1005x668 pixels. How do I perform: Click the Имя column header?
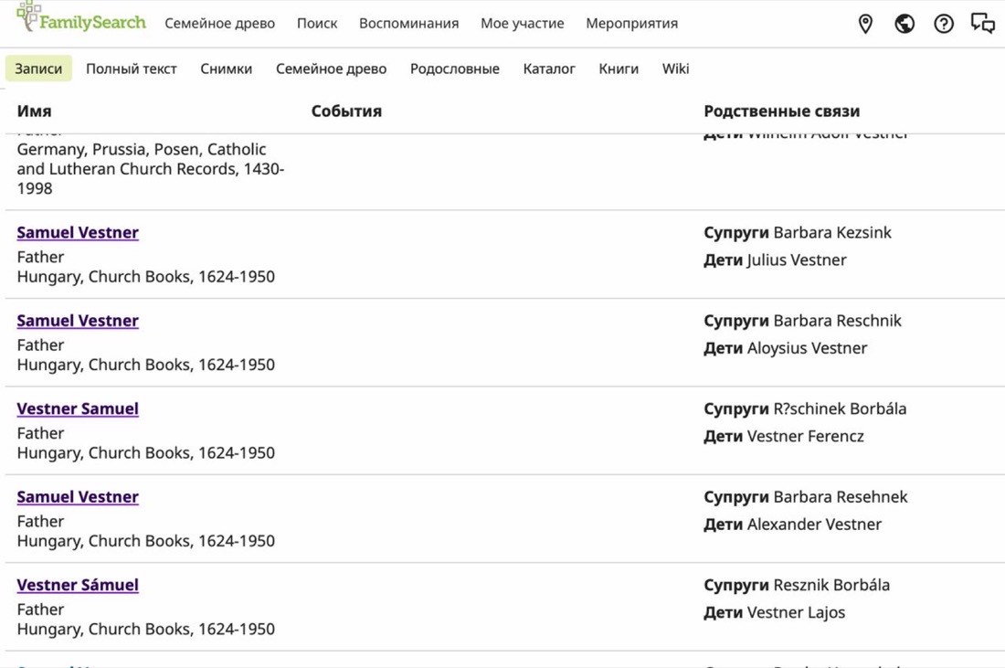[x=34, y=111]
